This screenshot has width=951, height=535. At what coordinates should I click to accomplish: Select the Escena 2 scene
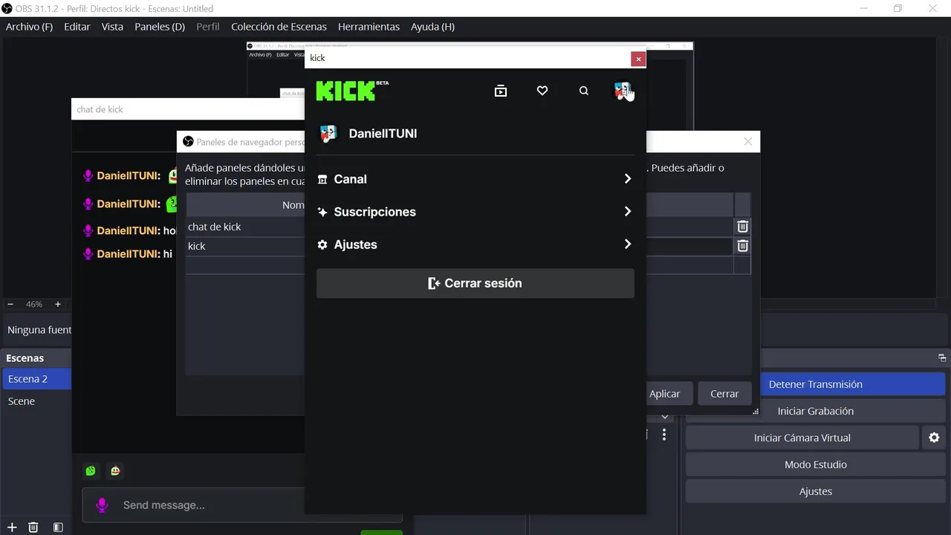[x=36, y=379]
